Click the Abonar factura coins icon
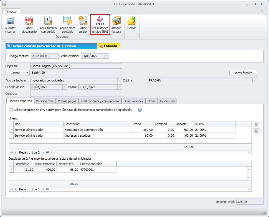The image size is (269, 217). pyautogui.click(x=116, y=21)
